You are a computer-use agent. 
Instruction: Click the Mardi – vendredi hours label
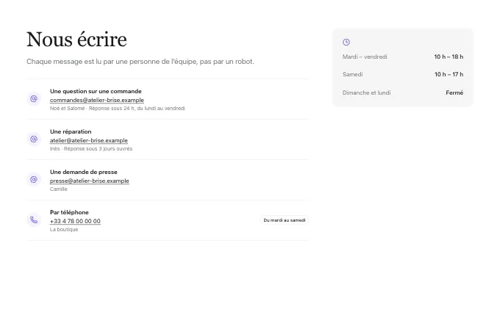coord(365,57)
